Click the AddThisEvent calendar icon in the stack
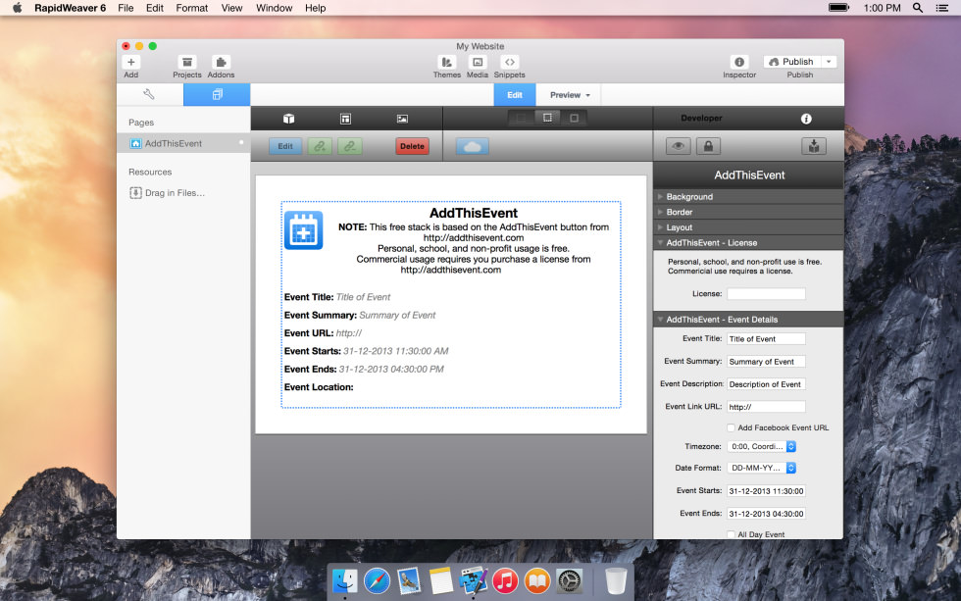Viewport: 961px width, 601px height. click(303, 230)
